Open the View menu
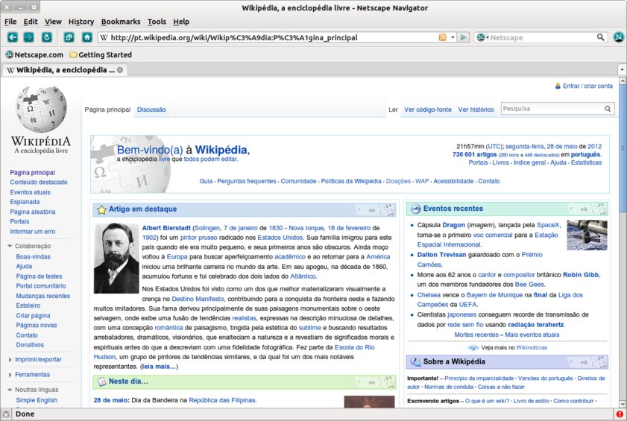627x421 pixels. (53, 22)
